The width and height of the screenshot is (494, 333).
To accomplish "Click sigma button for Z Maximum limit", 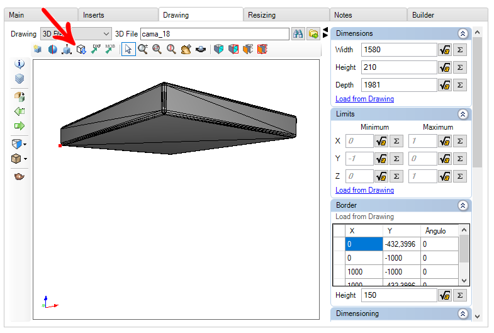I will pyautogui.click(x=460, y=176).
